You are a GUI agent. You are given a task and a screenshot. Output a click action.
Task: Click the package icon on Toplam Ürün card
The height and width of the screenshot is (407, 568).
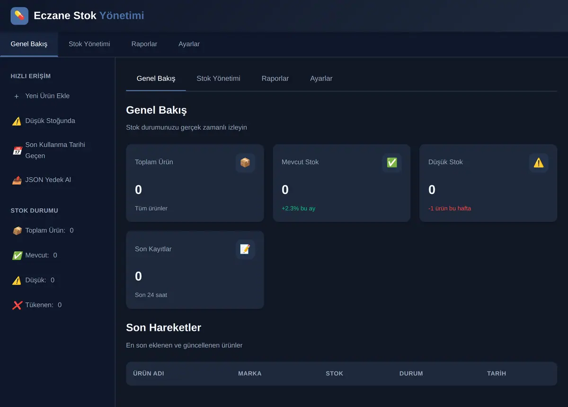coord(245,163)
